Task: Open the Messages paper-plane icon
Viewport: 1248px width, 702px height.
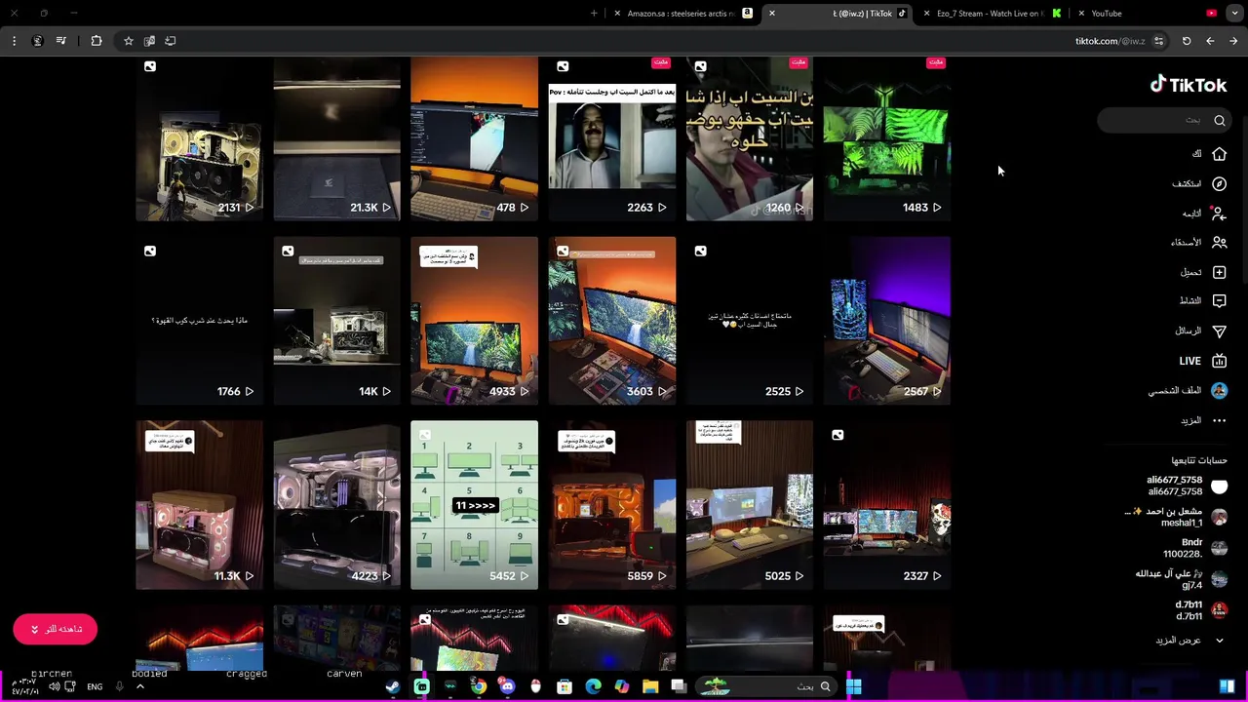Action: point(1219,331)
